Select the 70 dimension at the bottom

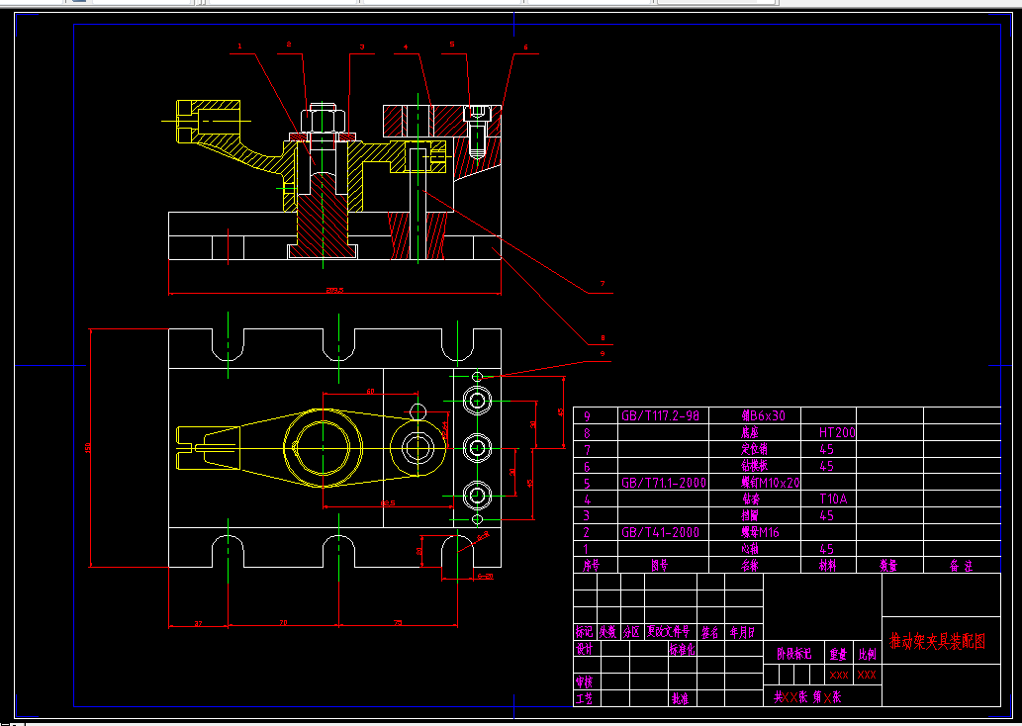284,624
